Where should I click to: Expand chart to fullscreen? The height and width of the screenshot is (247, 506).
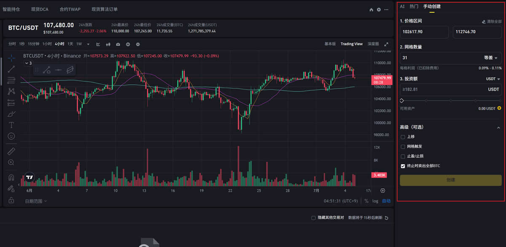386,44
